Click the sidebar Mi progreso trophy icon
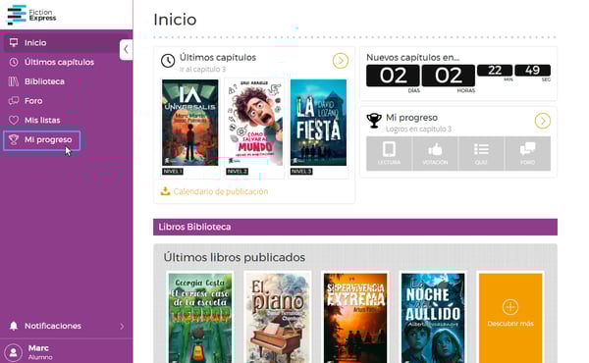Viewport: 589px width, 363px height. click(x=14, y=139)
